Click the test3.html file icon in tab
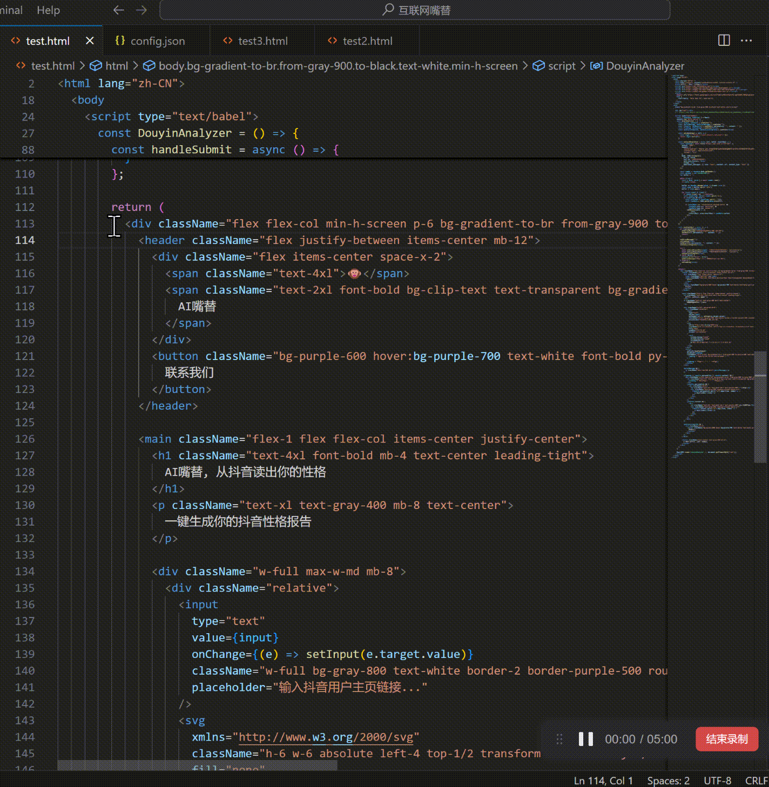769x787 pixels. click(x=228, y=40)
